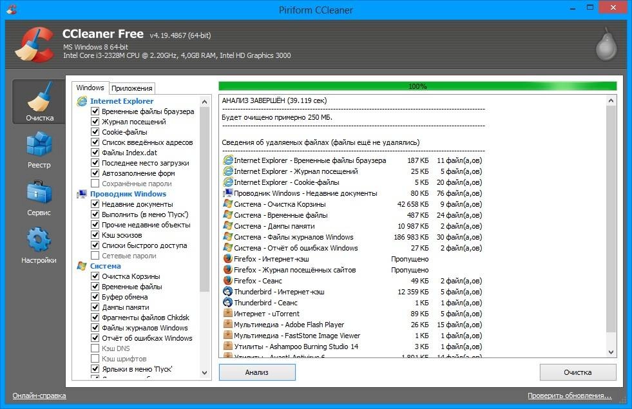Click results pane scroll-down arrow
This screenshot has height=409, width=632.
tap(611, 352)
